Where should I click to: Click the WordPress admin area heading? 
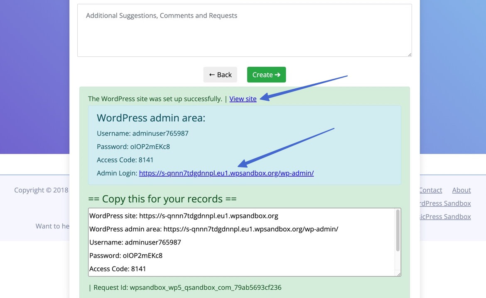point(151,118)
